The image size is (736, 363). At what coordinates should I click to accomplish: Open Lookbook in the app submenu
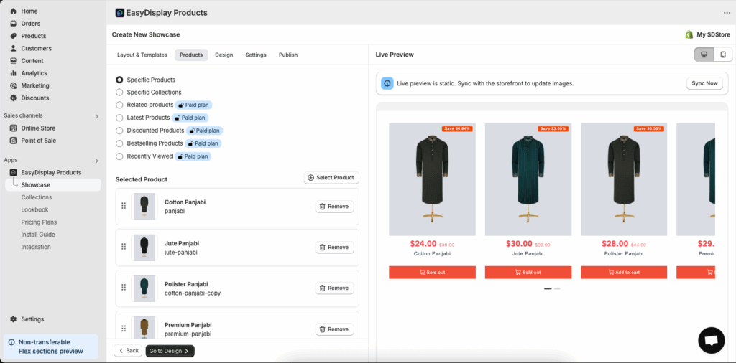click(34, 210)
